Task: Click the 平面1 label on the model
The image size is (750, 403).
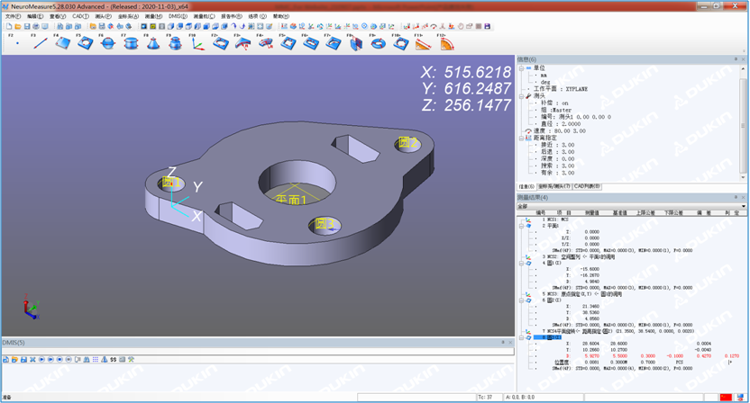Action: point(291,200)
